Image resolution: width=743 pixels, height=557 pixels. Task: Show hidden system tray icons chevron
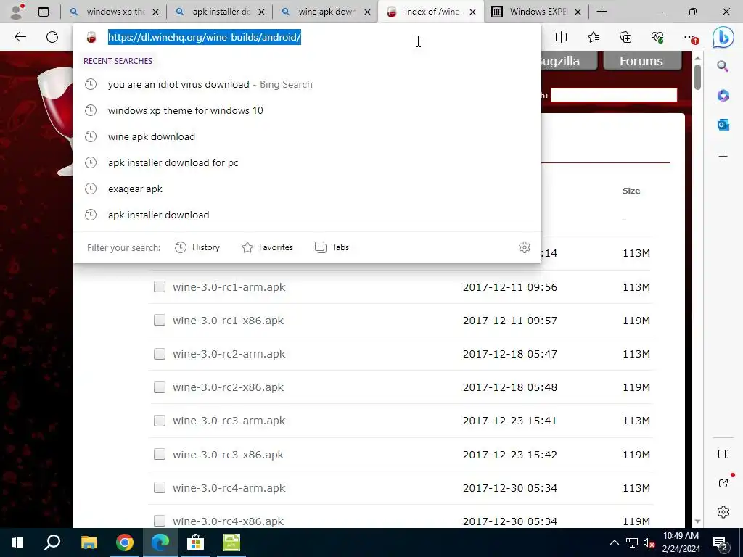(614, 542)
